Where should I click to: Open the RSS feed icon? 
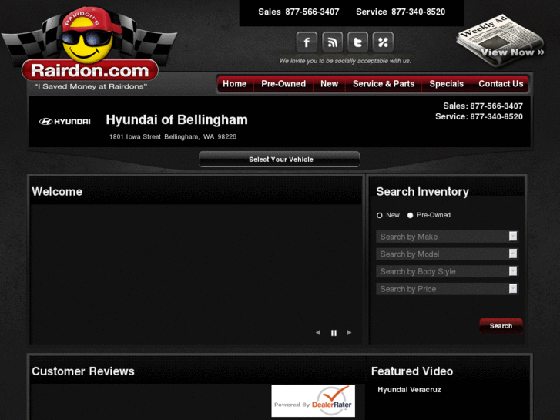pos(332,42)
